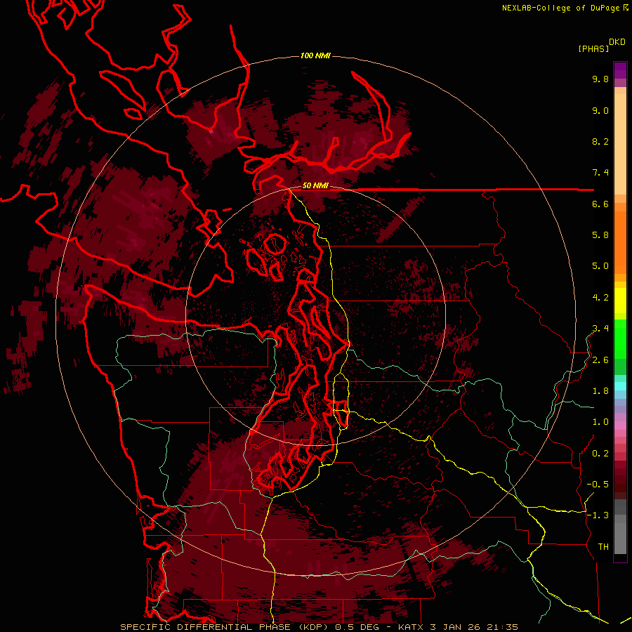Click the 5.0 scale value
Viewport: 632px width, 632px height.
click(x=600, y=266)
